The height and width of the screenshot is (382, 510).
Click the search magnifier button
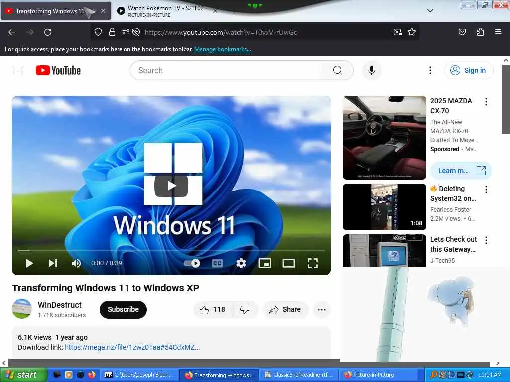click(338, 70)
